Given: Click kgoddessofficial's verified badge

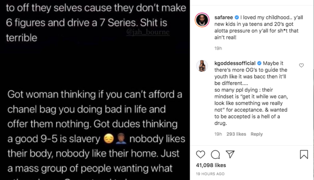Looking at the screenshot, I should pyautogui.click(x=259, y=63).
